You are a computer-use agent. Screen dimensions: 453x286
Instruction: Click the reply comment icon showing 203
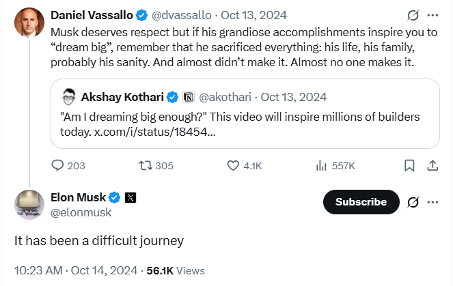(59, 165)
